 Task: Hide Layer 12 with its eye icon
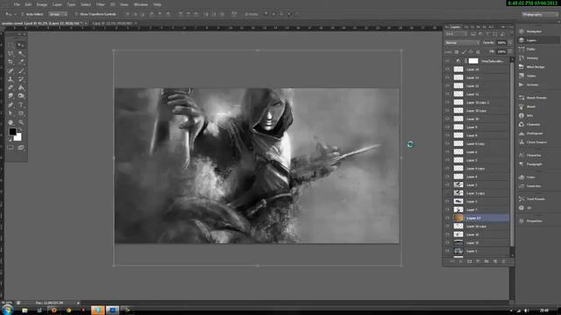447,86
